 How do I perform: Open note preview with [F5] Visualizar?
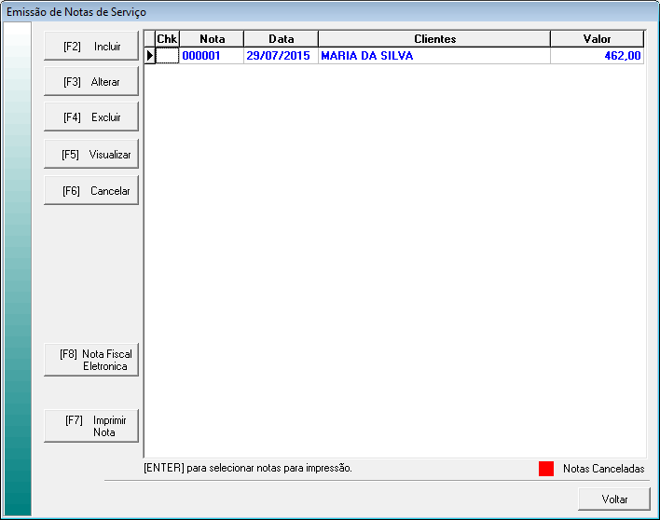pos(91,154)
